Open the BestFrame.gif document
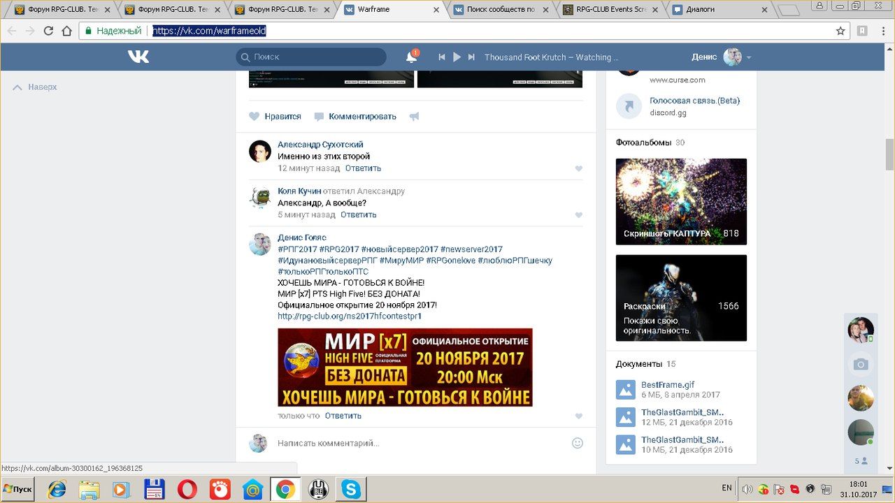 [668, 385]
